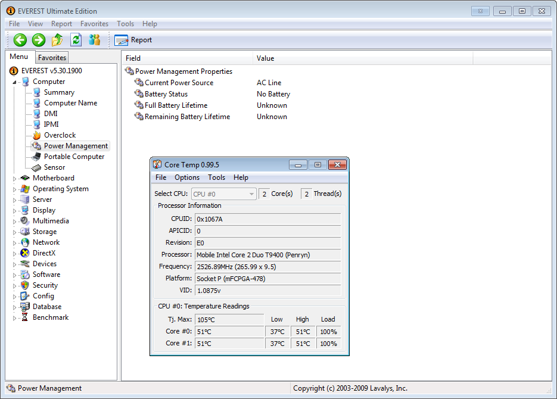
Task: Expand the Motherboard tree node
Action: click(x=14, y=179)
